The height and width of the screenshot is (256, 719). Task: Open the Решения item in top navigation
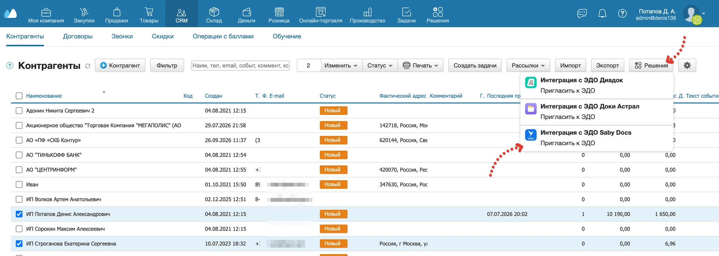(438, 15)
